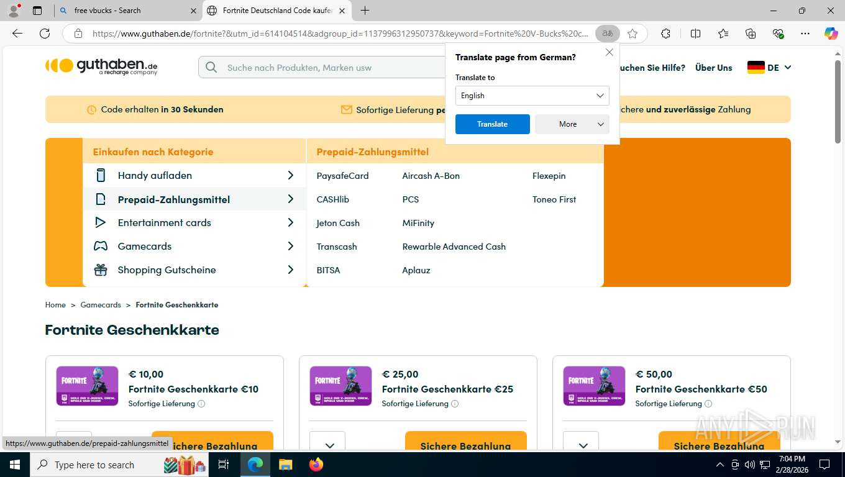Viewport: 845px width, 477px height.
Task: Open the Collections icon
Action: click(x=751, y=34)
